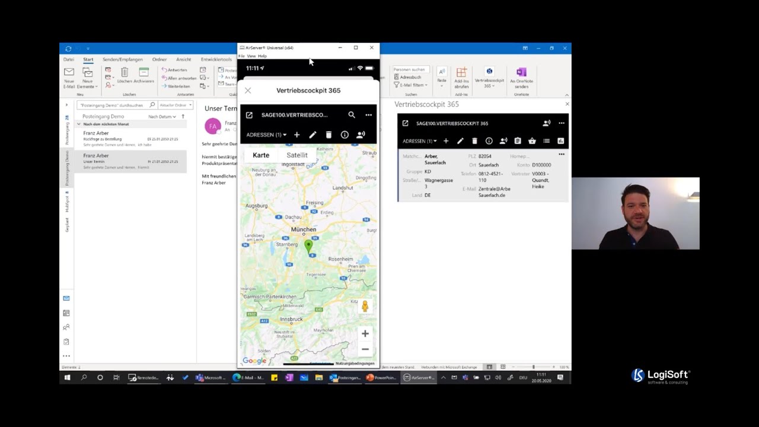
Task: Click the pencil edit icon in phone toolbar
Action: (x=312, y=135)
